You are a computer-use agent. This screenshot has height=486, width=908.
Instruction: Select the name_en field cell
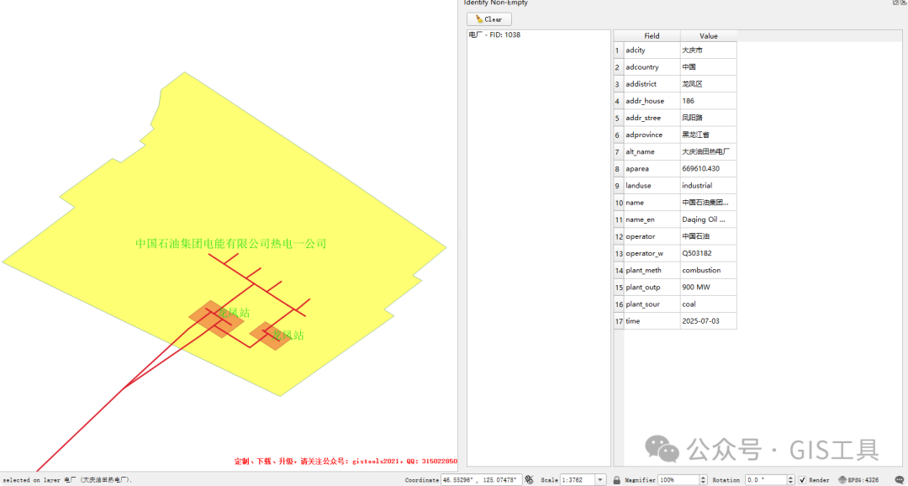(652, 219)
